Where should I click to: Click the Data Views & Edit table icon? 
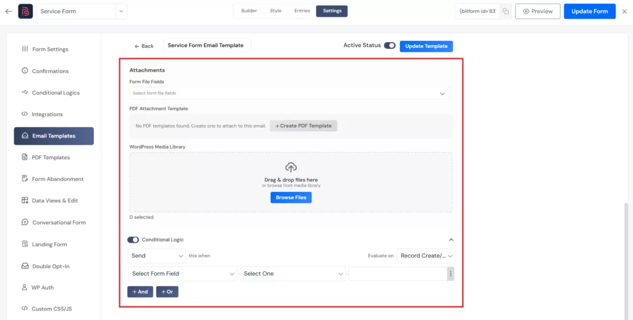tap(25, 201)
